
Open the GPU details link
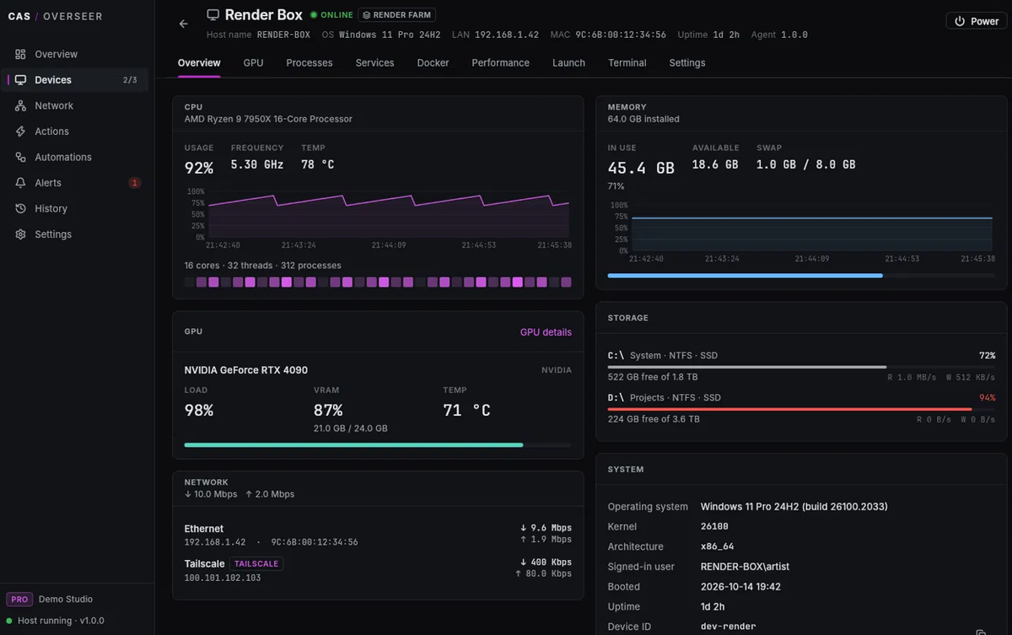point(546,332)
